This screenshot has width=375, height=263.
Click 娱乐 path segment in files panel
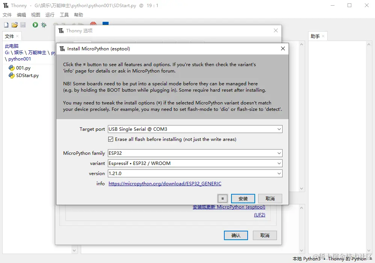(x=19, y=52)
